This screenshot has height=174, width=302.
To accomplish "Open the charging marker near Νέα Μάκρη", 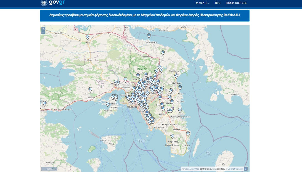I will 176,76.
